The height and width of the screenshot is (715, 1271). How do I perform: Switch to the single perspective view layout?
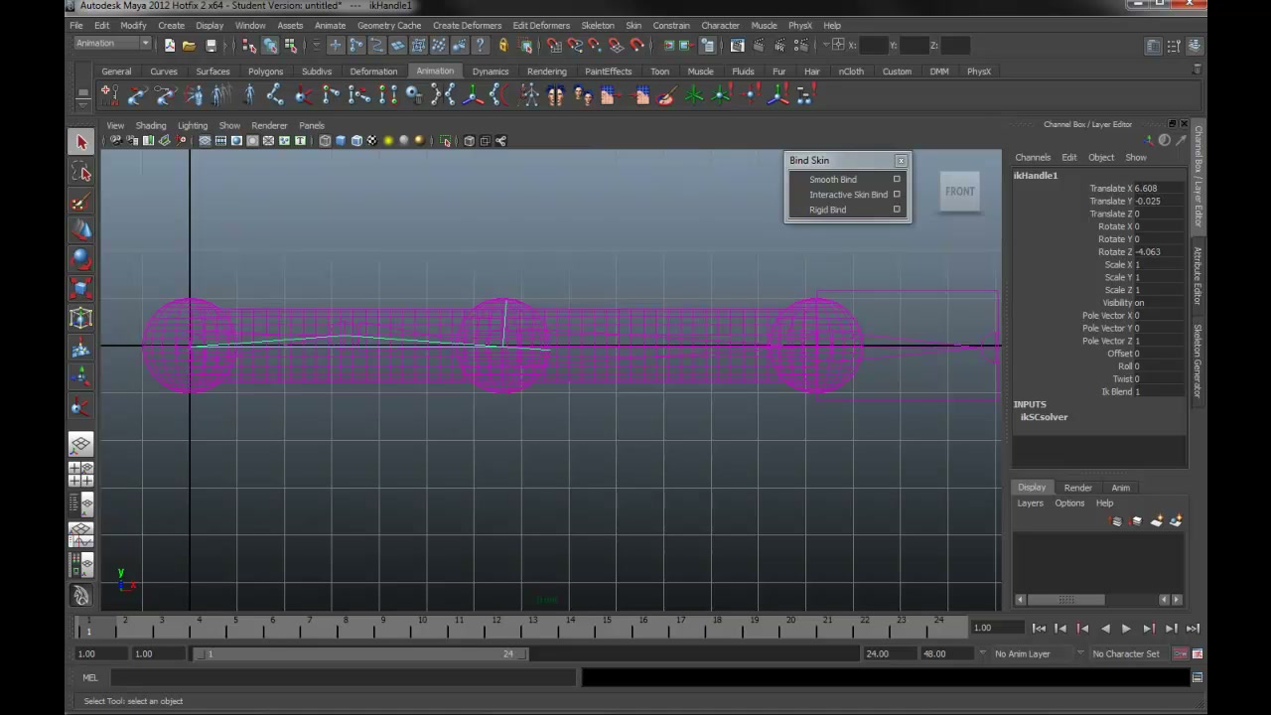pyautogui.click(x=81, y=444)
